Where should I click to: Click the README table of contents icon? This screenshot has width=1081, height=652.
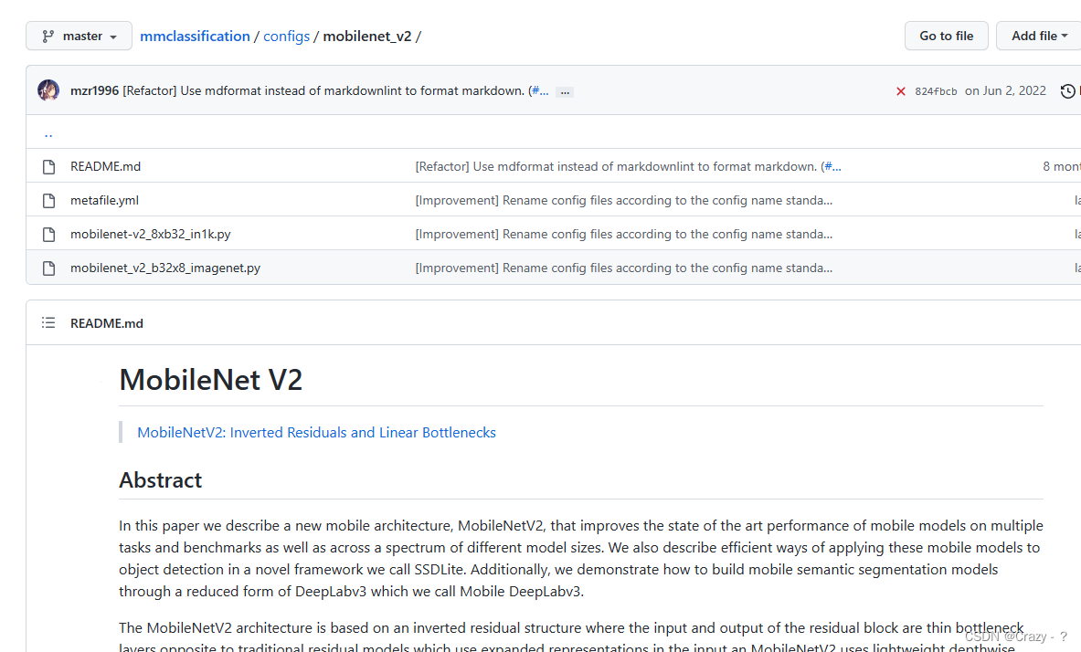pos(48,322)
